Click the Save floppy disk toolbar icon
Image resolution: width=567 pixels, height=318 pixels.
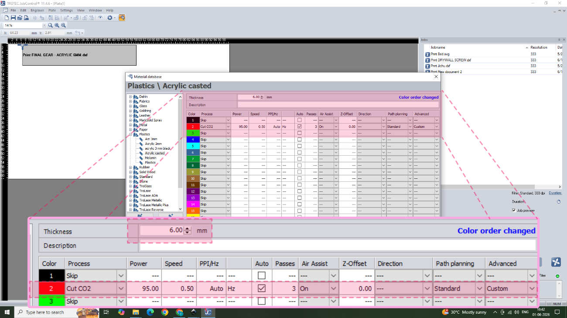coord(14,18)
